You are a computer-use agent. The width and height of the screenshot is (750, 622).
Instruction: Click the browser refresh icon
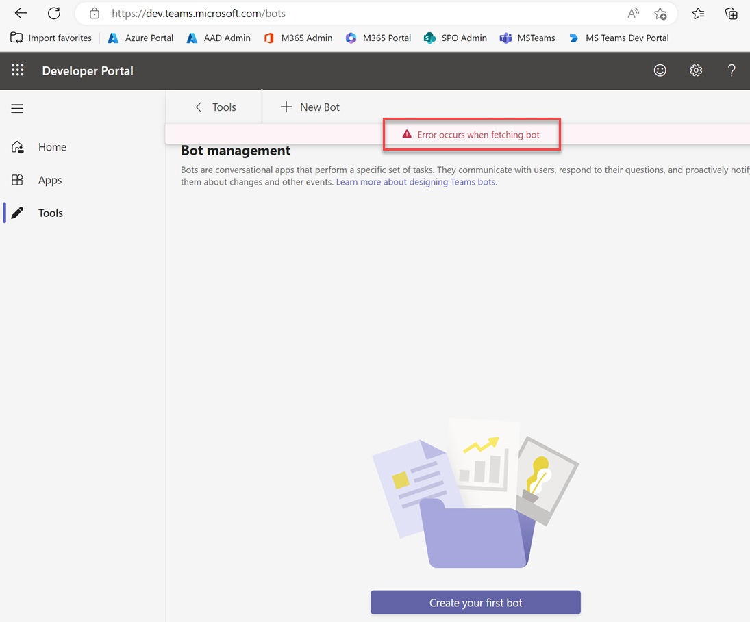pyautogui.click(x=54, y=13)
